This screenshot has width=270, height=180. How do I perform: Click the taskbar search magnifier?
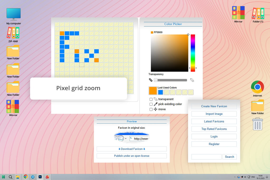(x=11, y=177)
